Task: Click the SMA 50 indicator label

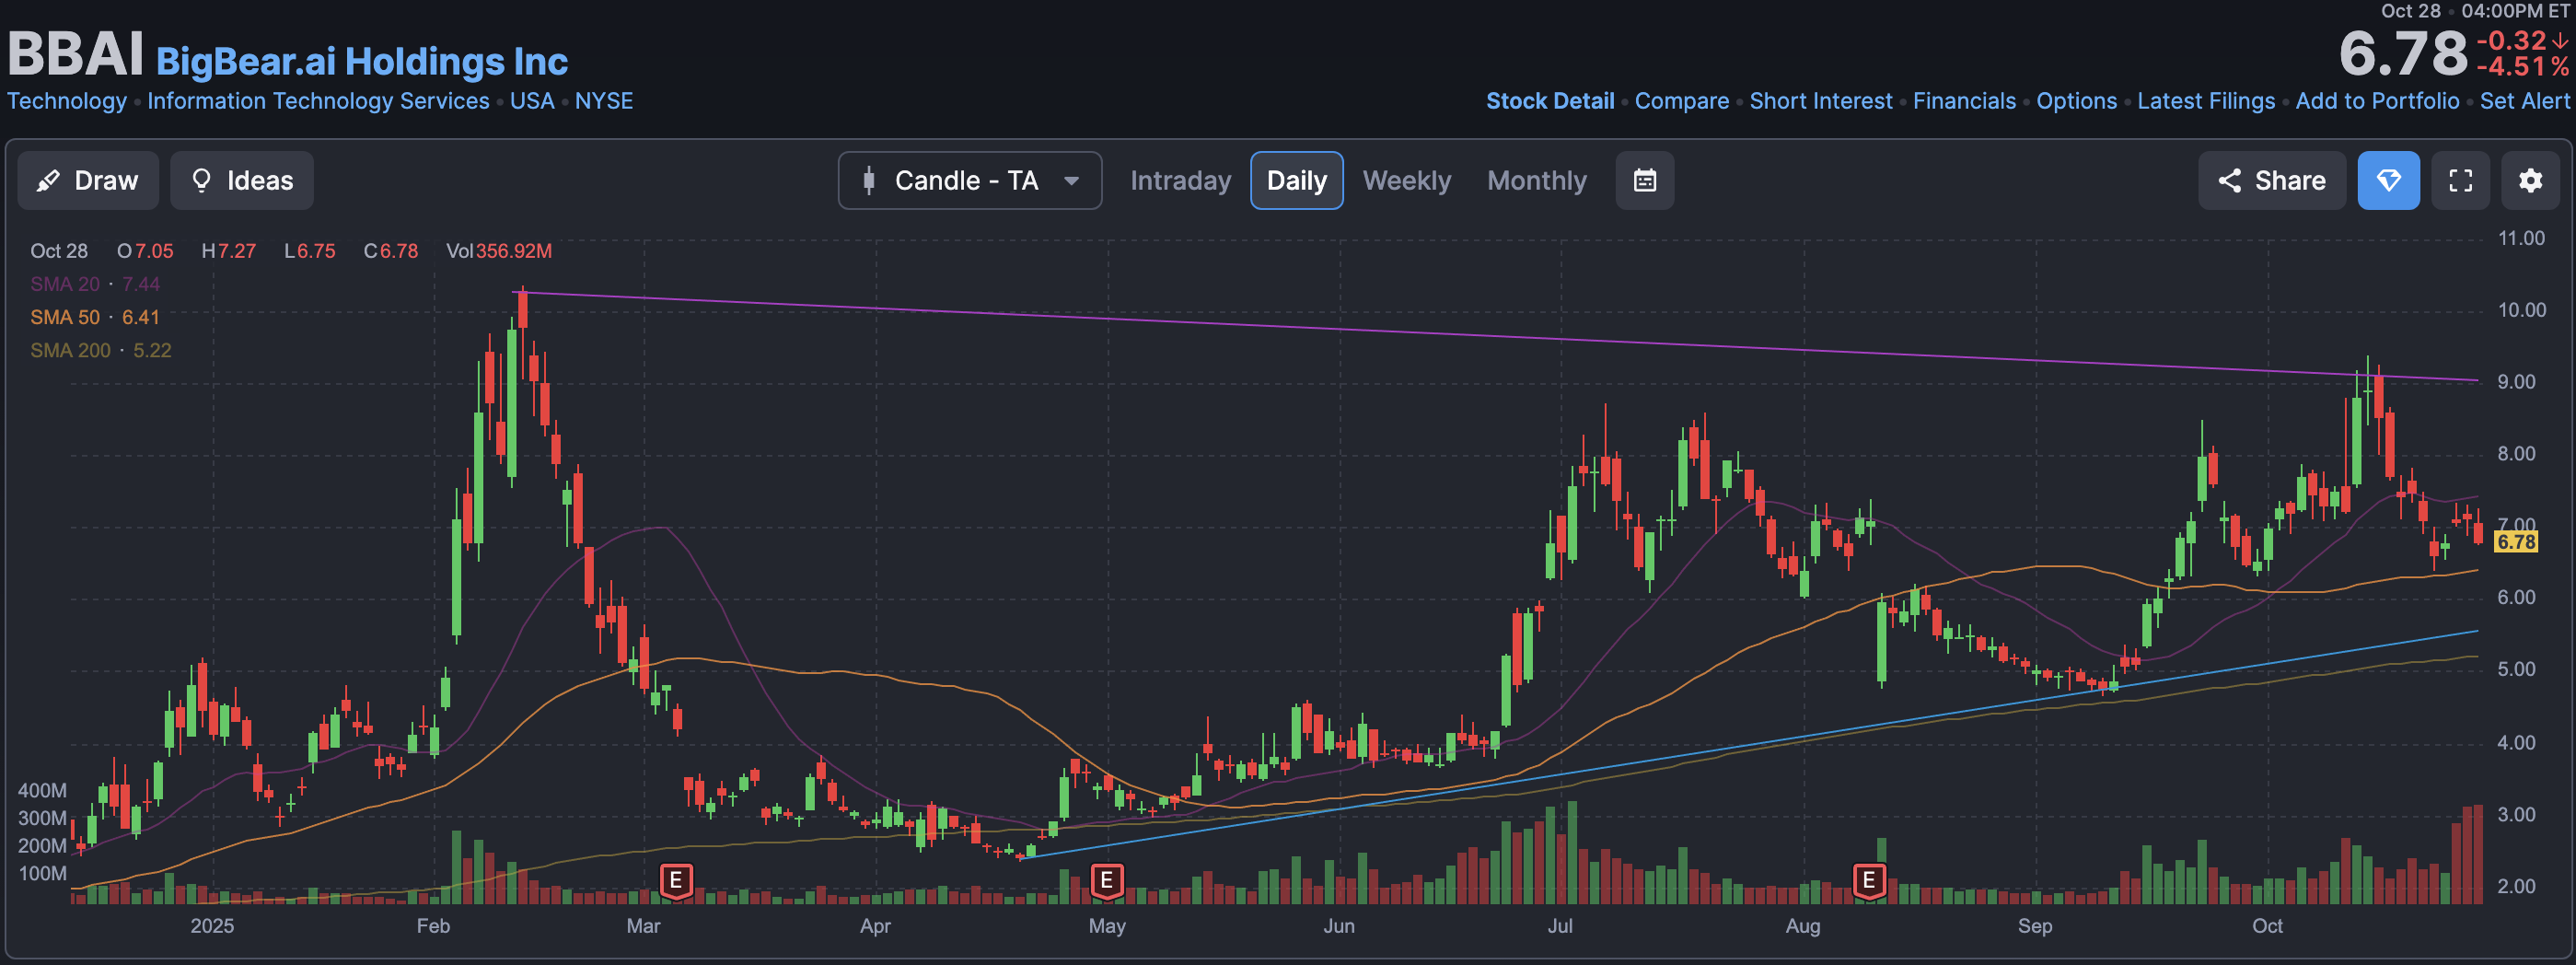Action: click(x=95, y=317)
